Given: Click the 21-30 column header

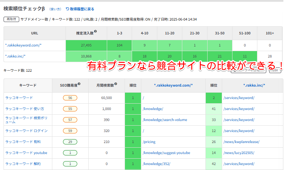Looking at the screenshot, I should click(195, 33).
